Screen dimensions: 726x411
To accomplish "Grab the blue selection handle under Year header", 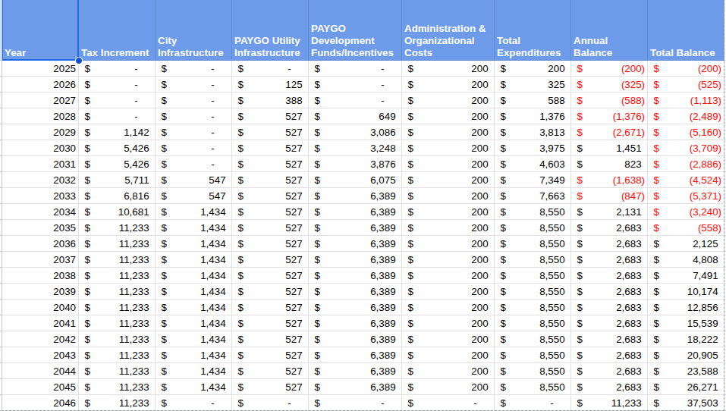I will coord(79,61).
